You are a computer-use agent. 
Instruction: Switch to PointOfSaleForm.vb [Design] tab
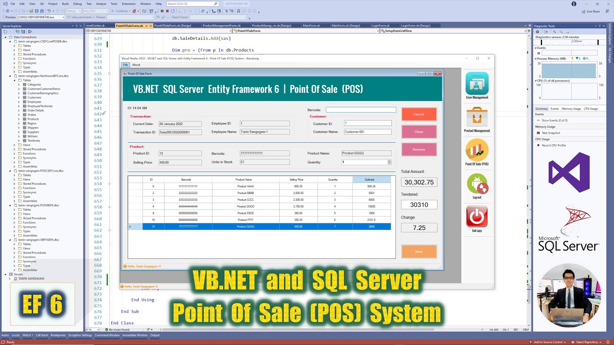click(173, 26)
